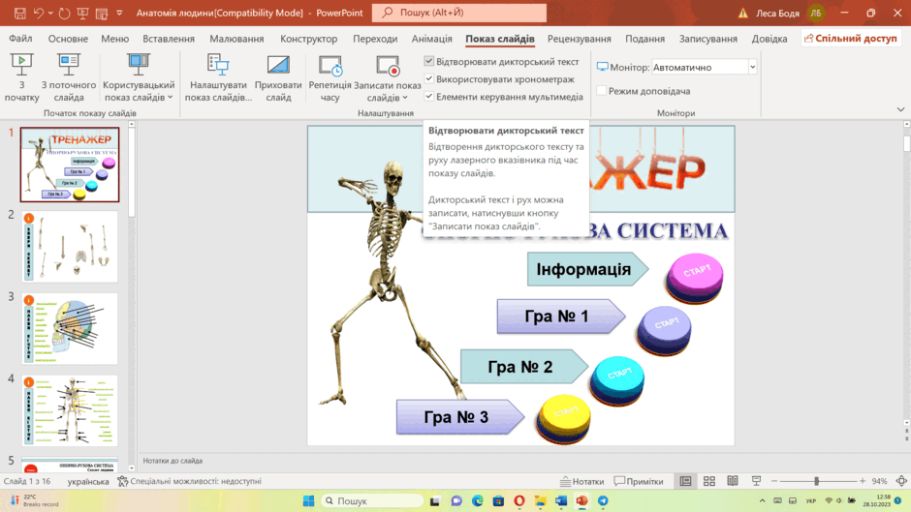Open the Windows Start menu
911x512 pixels.
pyautogui.click(x=308, y=501)
